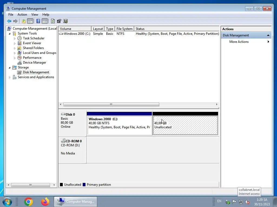Select the Device Manager tree label

point(34,63)
